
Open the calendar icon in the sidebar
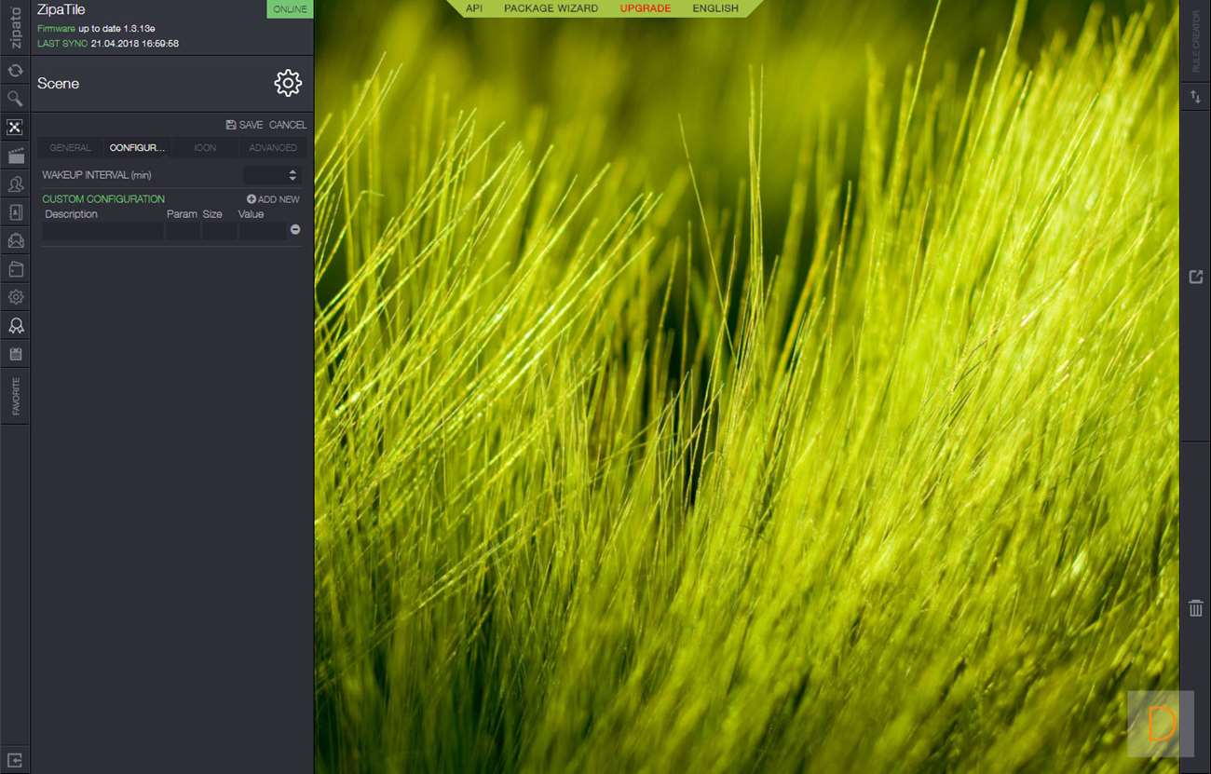[15, 354]
